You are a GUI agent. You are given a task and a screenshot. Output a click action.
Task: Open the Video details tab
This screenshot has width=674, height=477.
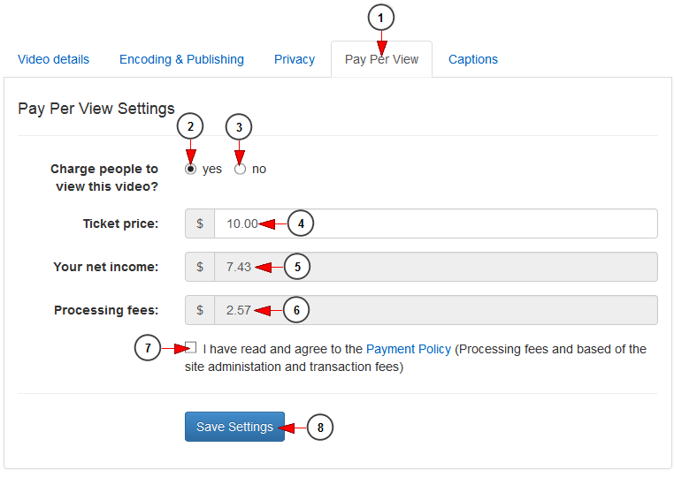coord(53,59)
